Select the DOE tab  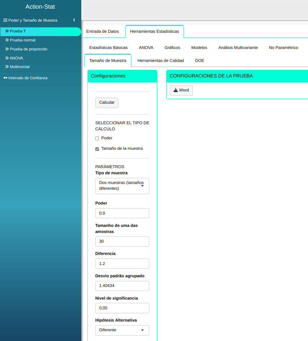[200, 60]
